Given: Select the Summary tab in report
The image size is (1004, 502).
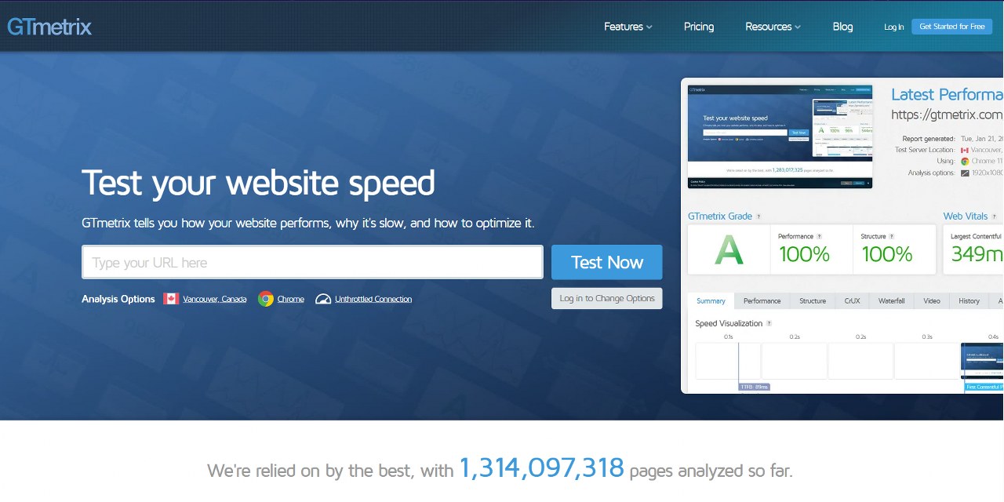Looking at the screenshot, I should [x=711, y=301].
